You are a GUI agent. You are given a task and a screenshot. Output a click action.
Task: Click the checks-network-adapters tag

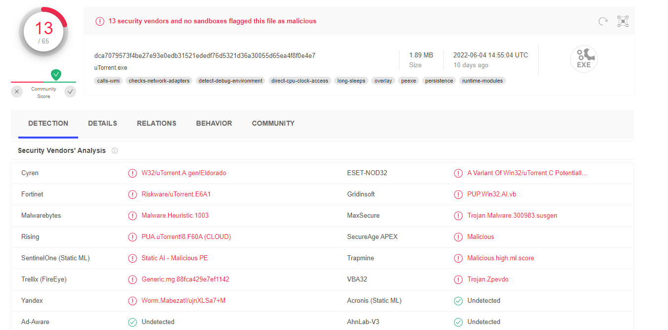tap(159, 81)
